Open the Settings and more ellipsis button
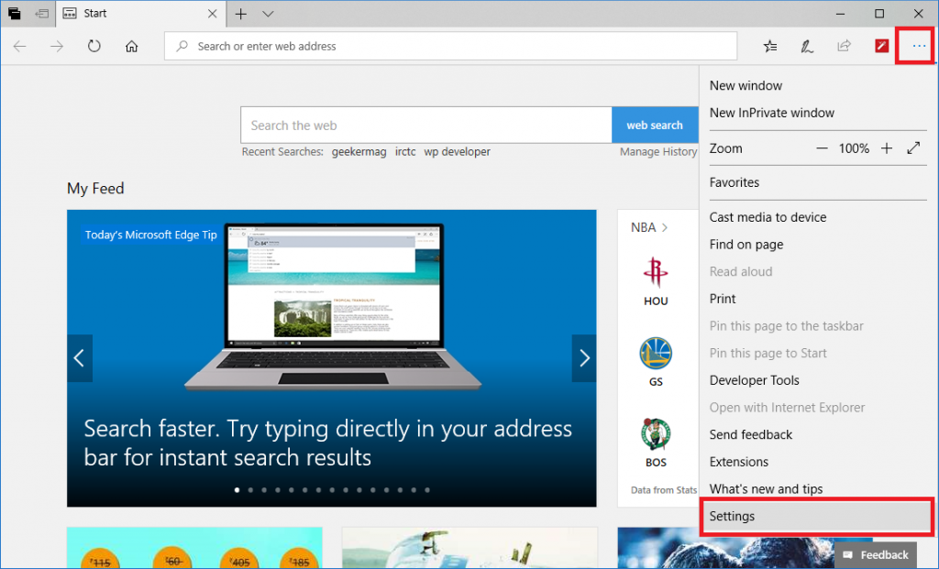This screenshot has height=569, width=939. point(919,46)
